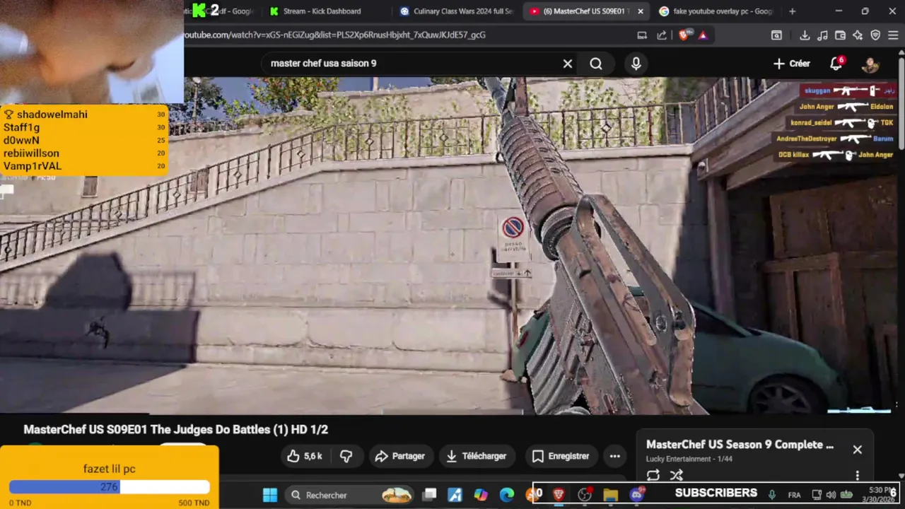Click Staff1g in leaderboard overlay
The width and height of the screenshot is (905, 509).
[x=21, y=127]
